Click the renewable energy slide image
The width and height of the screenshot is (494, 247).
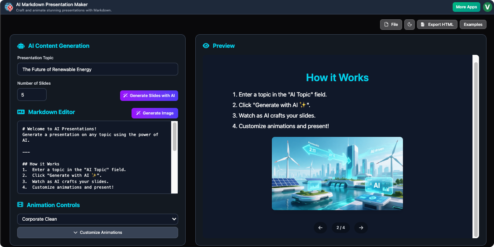(x=337, y=173)
